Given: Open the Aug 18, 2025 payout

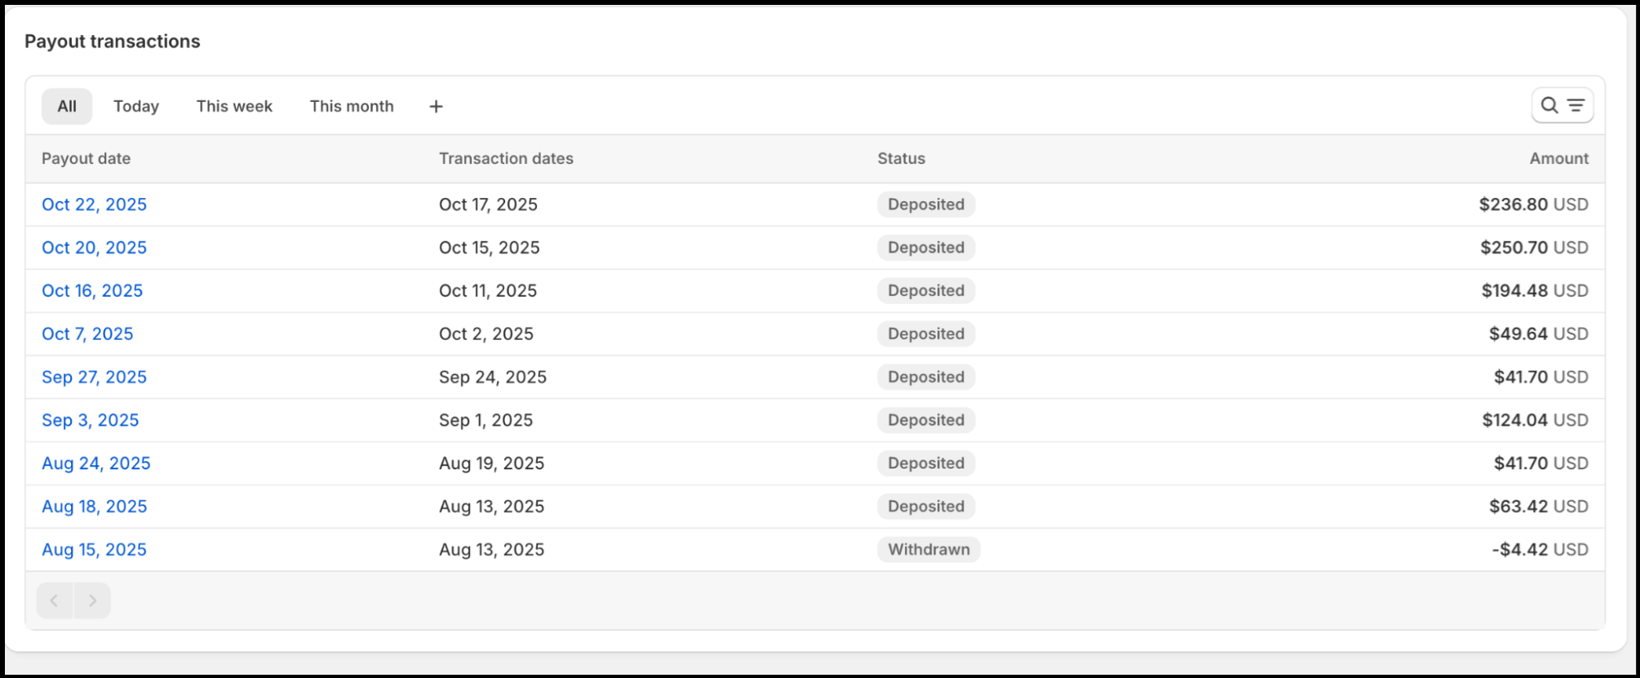Looking at the screenshot, I should pos(94,507).
